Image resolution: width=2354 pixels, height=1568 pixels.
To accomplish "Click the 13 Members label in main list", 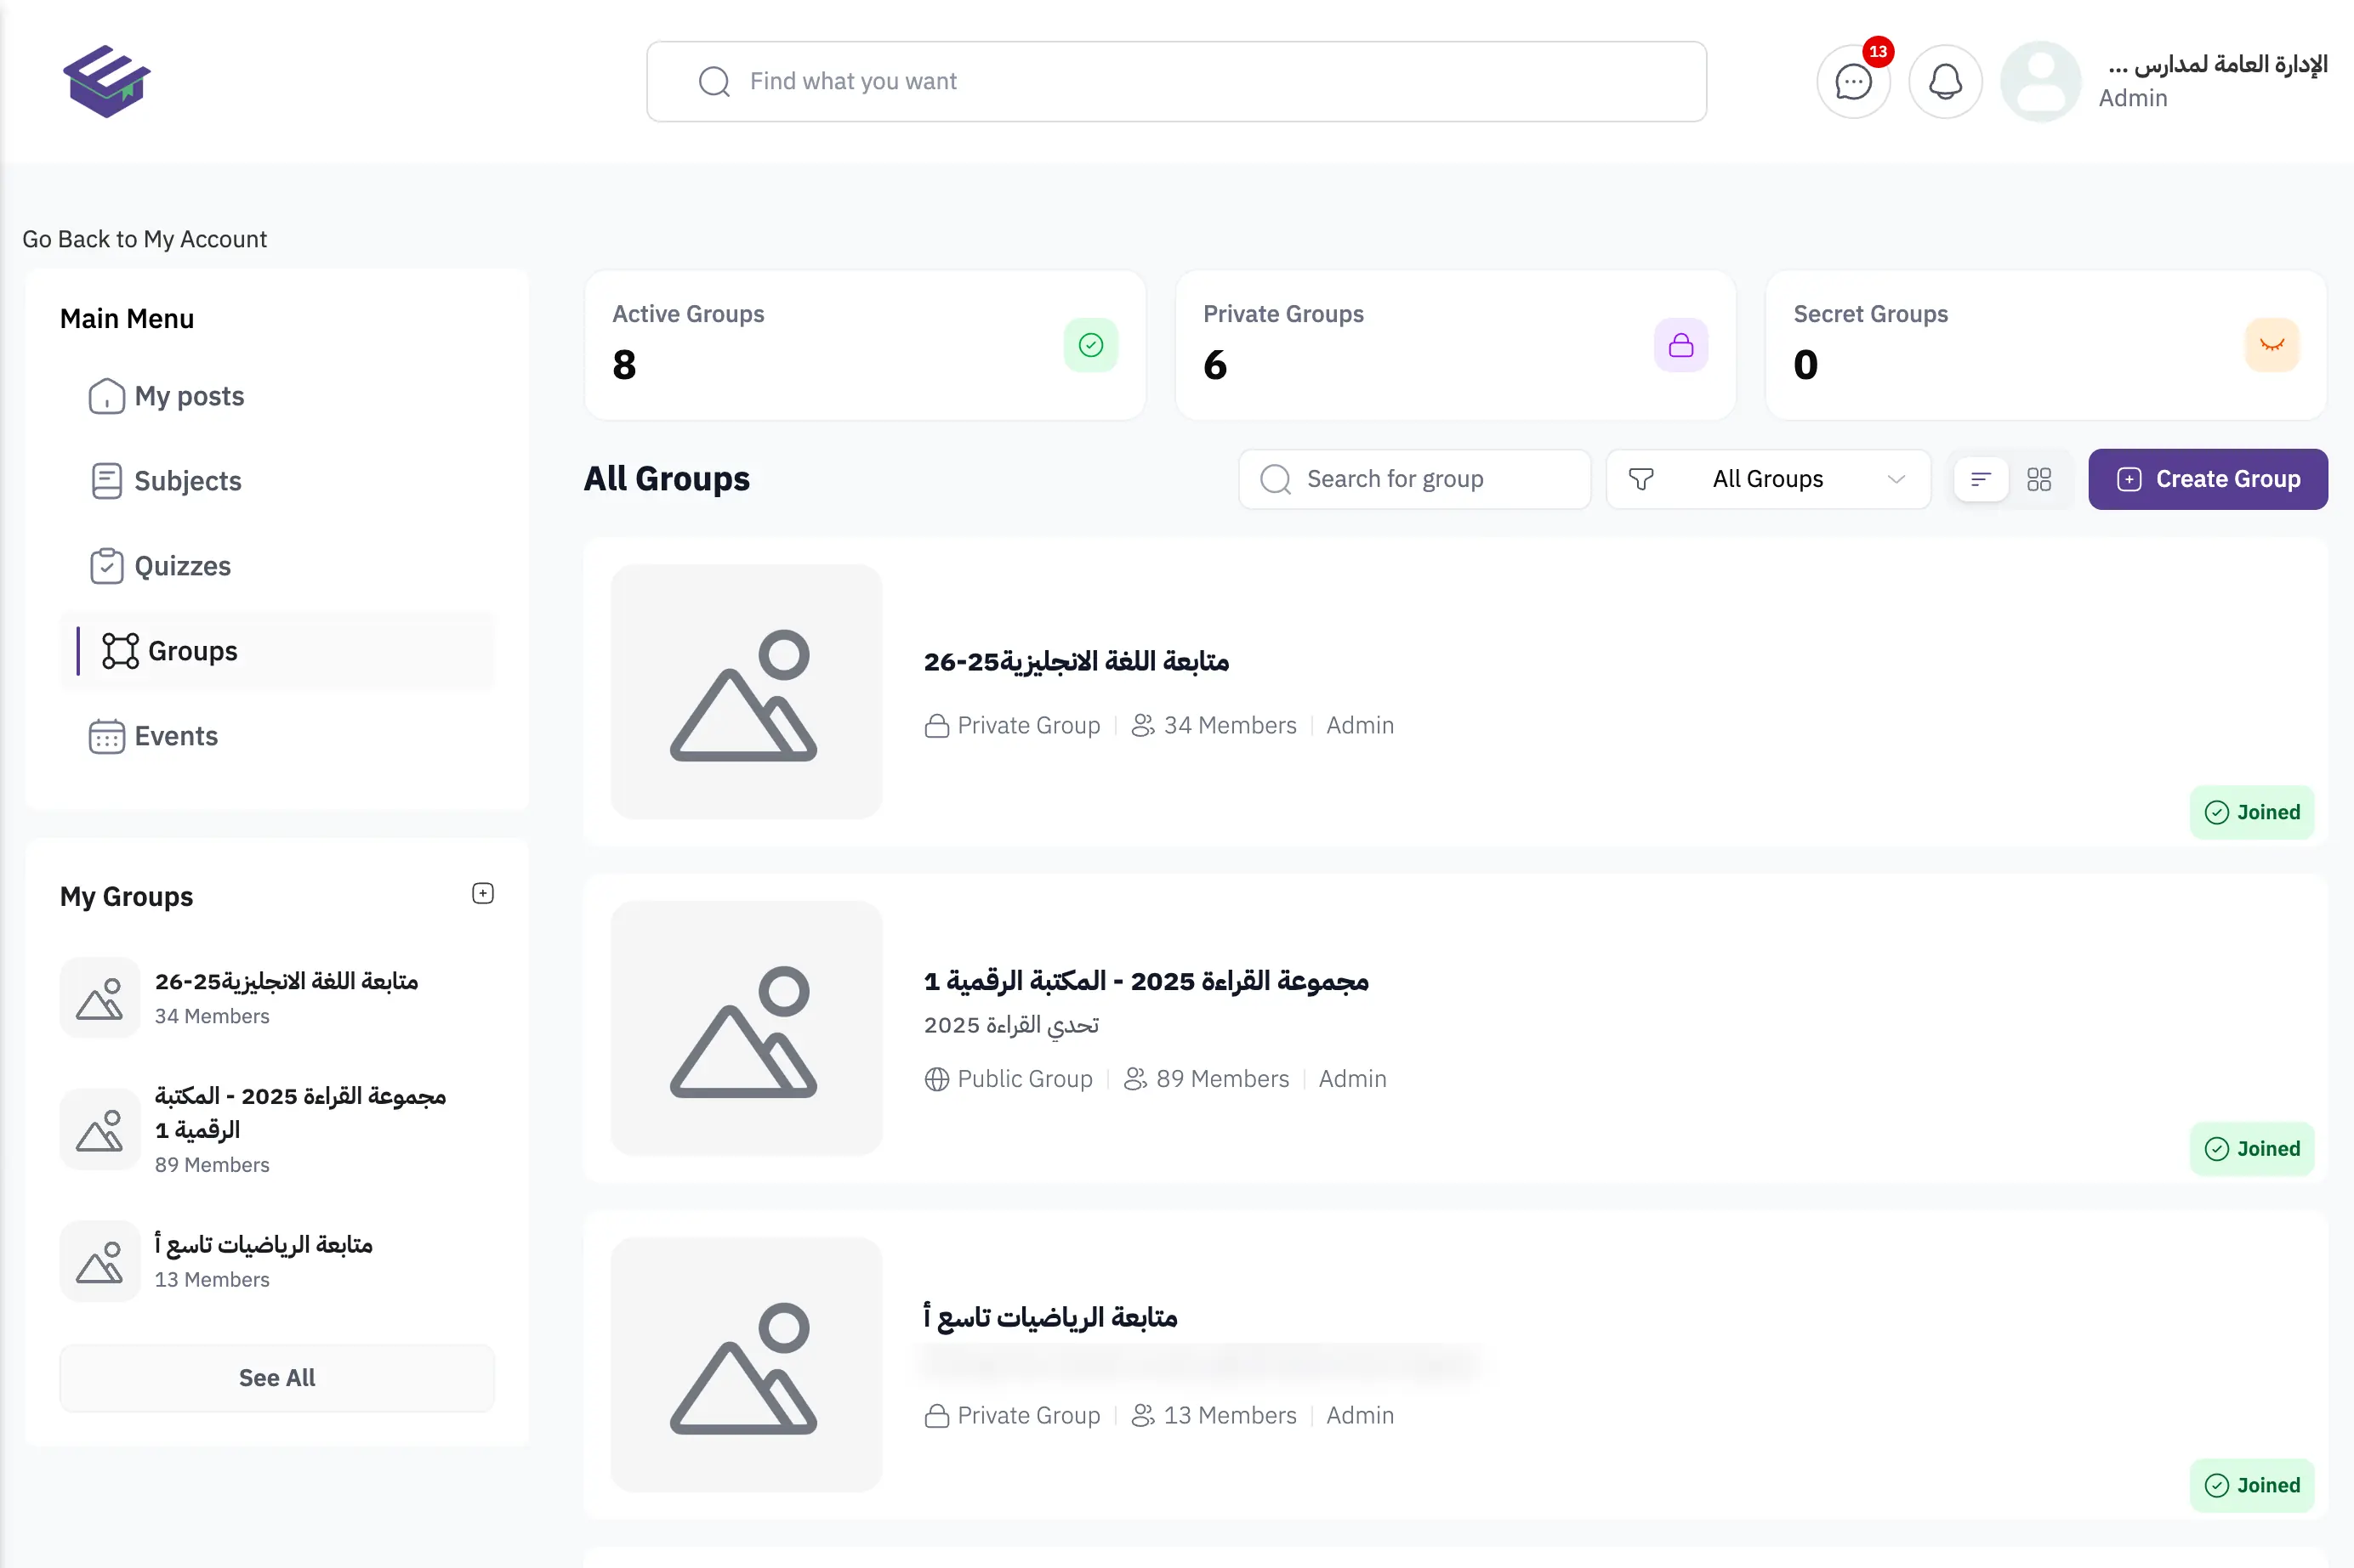I will tap(1230, 1415).
